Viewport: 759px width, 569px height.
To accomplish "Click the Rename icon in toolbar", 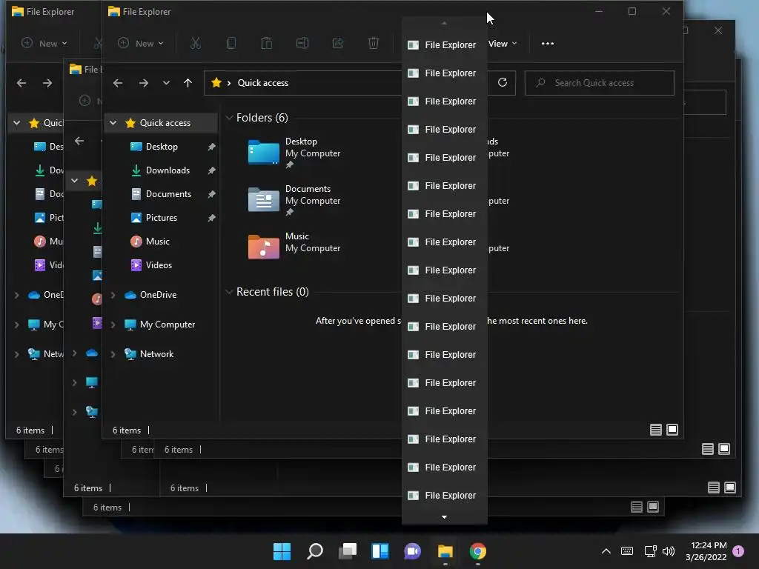I will tap(302, 44).
